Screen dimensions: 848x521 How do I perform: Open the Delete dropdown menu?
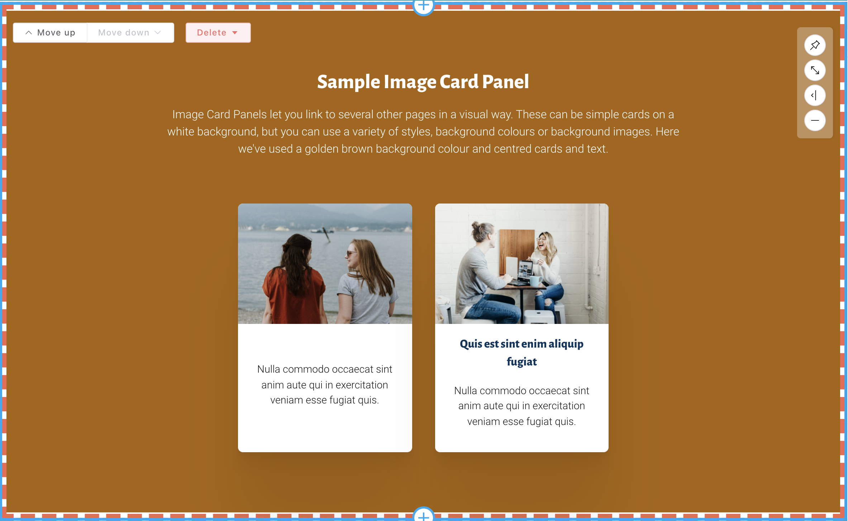pos(218,33)
